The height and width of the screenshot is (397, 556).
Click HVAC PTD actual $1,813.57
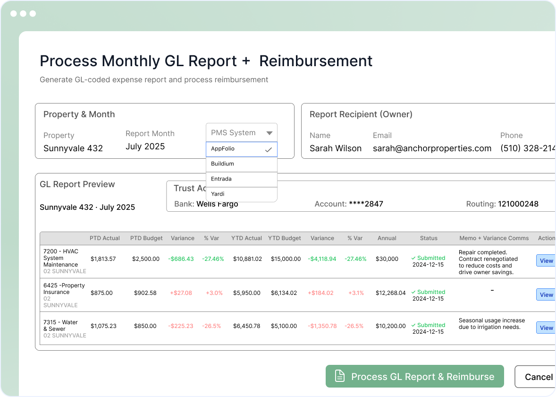coord(103,259)
